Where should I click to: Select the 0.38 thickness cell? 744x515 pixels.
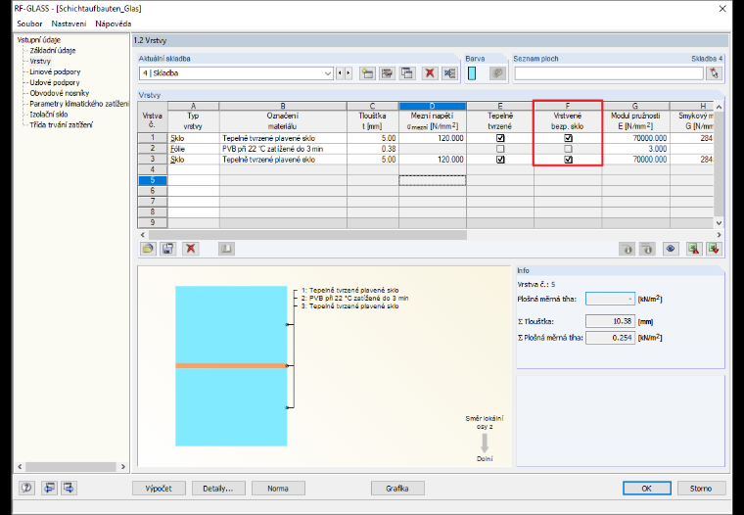[372, 149]
